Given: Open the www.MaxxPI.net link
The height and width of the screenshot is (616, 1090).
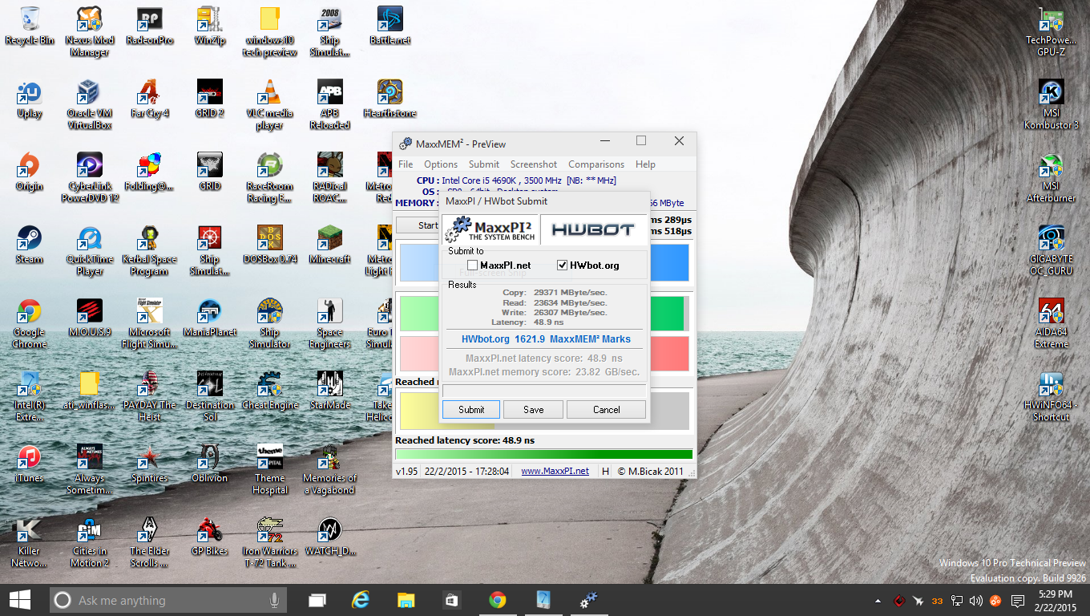Looking at the screenshot, I should pyautogui.click(x=555, y=472).
